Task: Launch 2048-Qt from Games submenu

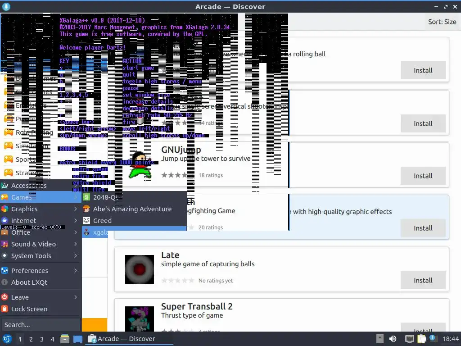Action: [x=134, y=197]
